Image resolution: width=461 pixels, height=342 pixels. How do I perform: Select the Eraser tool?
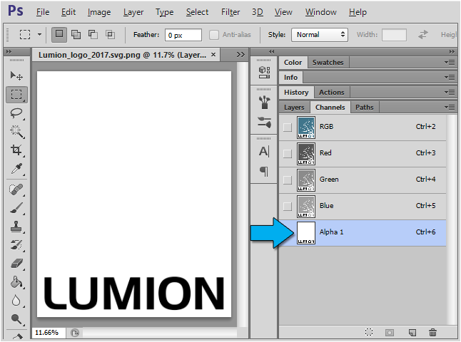point(16,263)
